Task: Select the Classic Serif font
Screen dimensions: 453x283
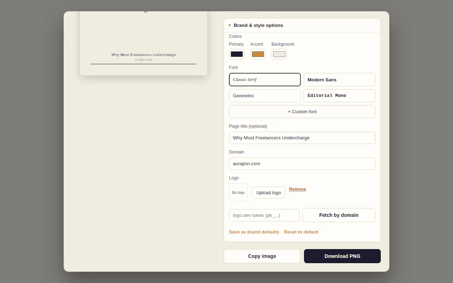Action: [x=265, y=80]
